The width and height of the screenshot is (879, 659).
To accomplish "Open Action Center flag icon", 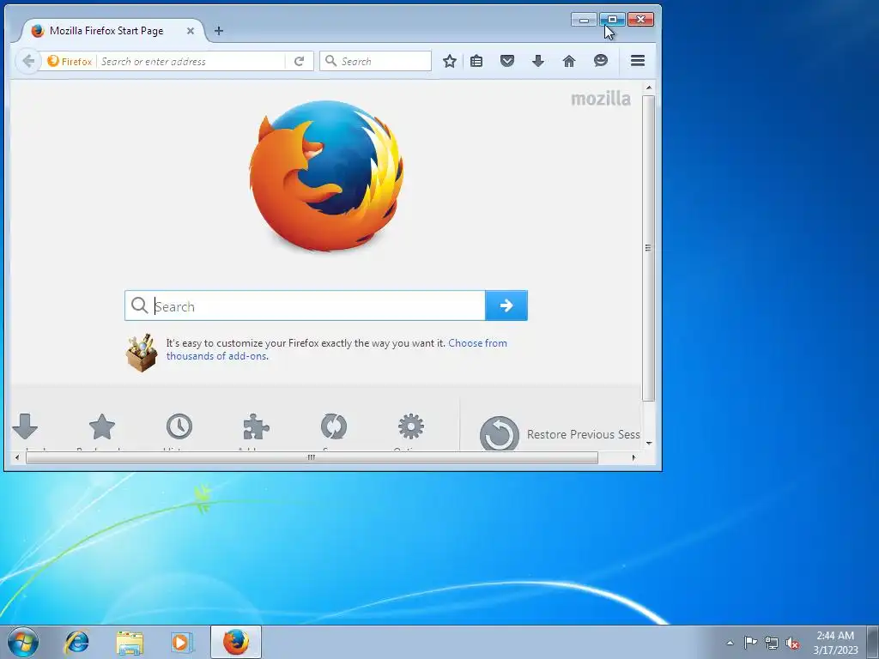I will click(x=750, y=642).
